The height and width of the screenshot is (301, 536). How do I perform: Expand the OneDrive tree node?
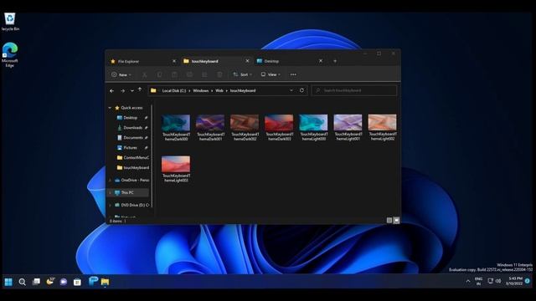pyautogui.click(x=110, y=181)
